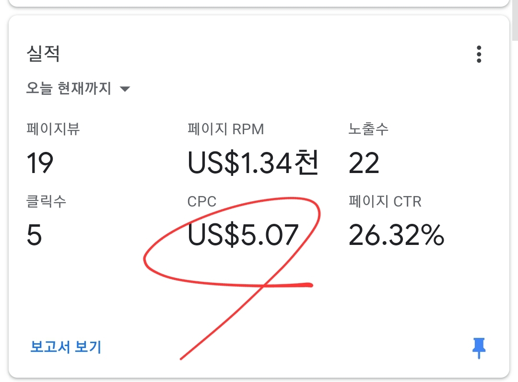Screen dimensions: 518x382
Task: Open the three-dot more options menu
Action: point(479,54)
